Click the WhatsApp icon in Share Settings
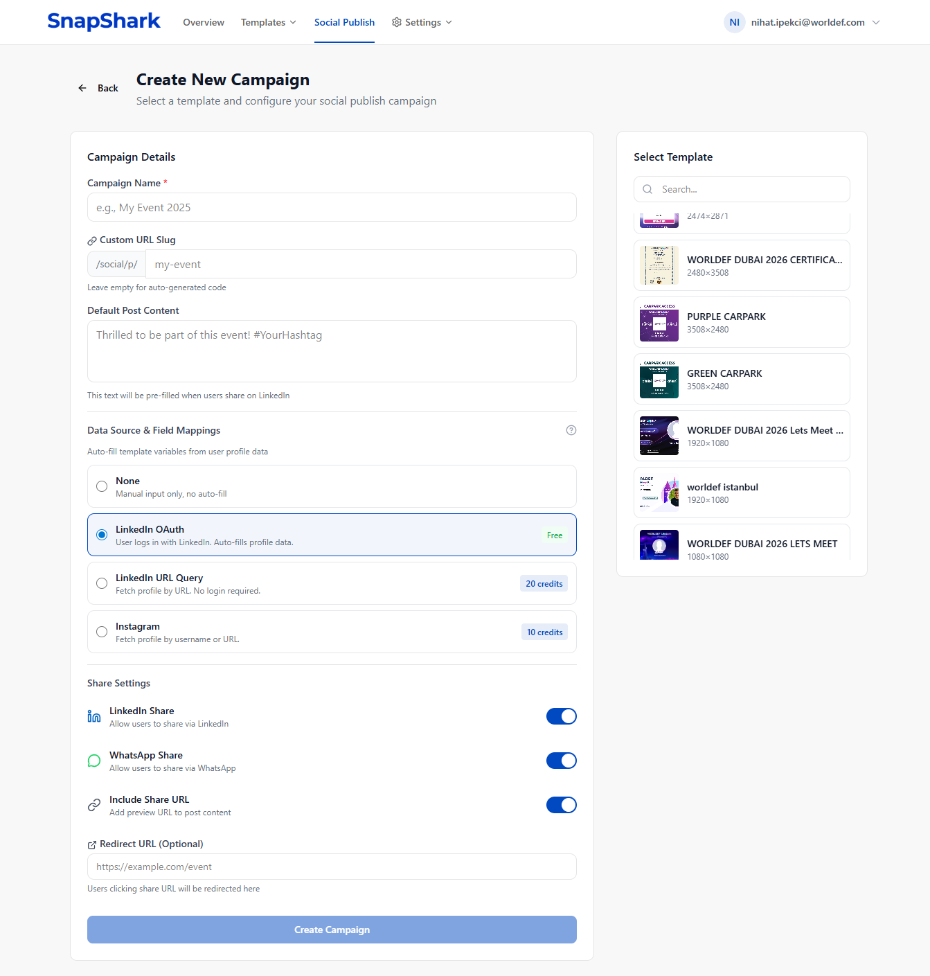 [94, 761]
